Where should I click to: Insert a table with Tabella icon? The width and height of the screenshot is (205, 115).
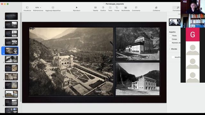click(95, 8)
